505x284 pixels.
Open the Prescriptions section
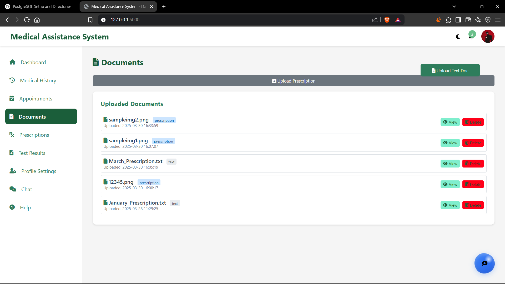[41, 135]
